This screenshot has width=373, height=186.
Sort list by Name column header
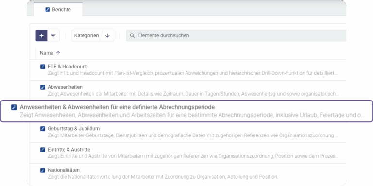(47, 53)
